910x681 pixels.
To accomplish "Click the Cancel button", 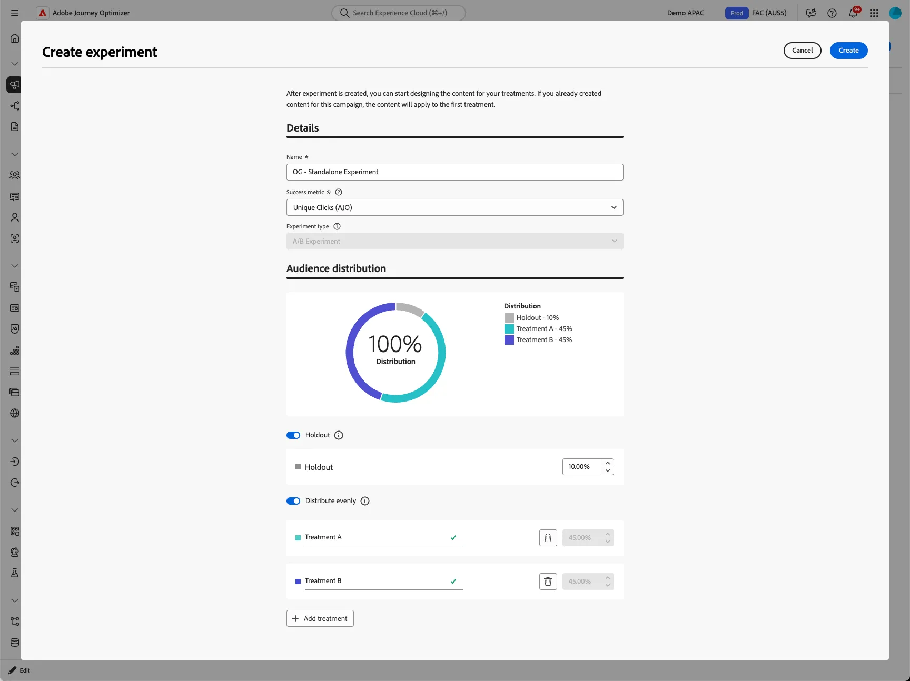I will (x=803, y=51).
